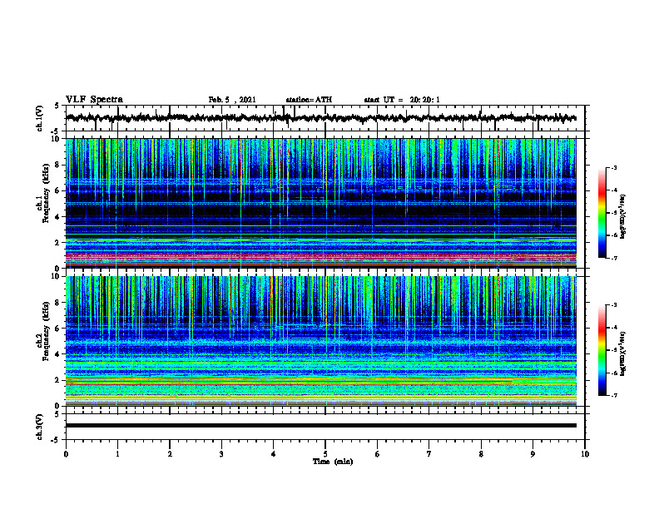This screenshot has width=659, height=509.
Task: Click time-axis tick label "9"
Action: tap(533, 454)
